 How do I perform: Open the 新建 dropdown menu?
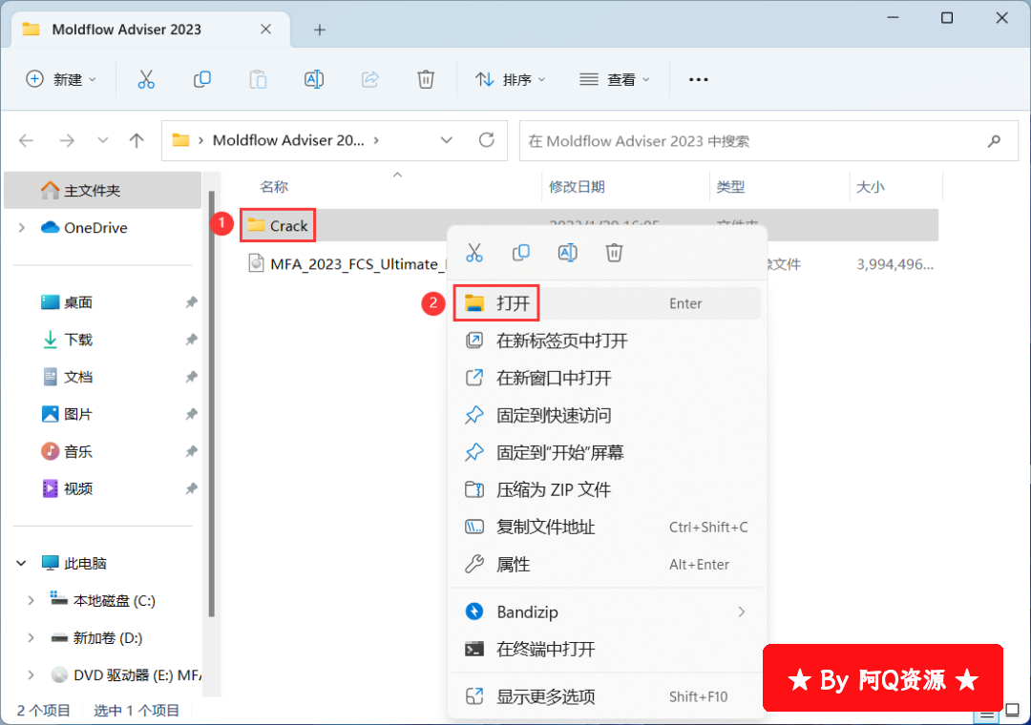[x=61, y=79]
